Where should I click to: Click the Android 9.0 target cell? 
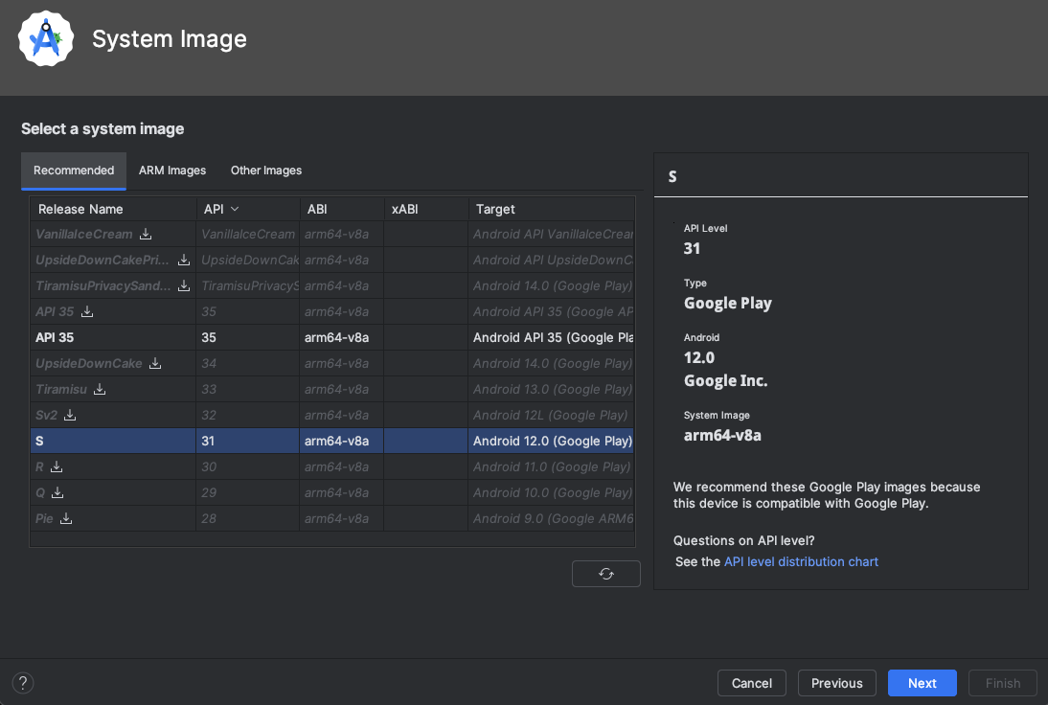(553, 518)
